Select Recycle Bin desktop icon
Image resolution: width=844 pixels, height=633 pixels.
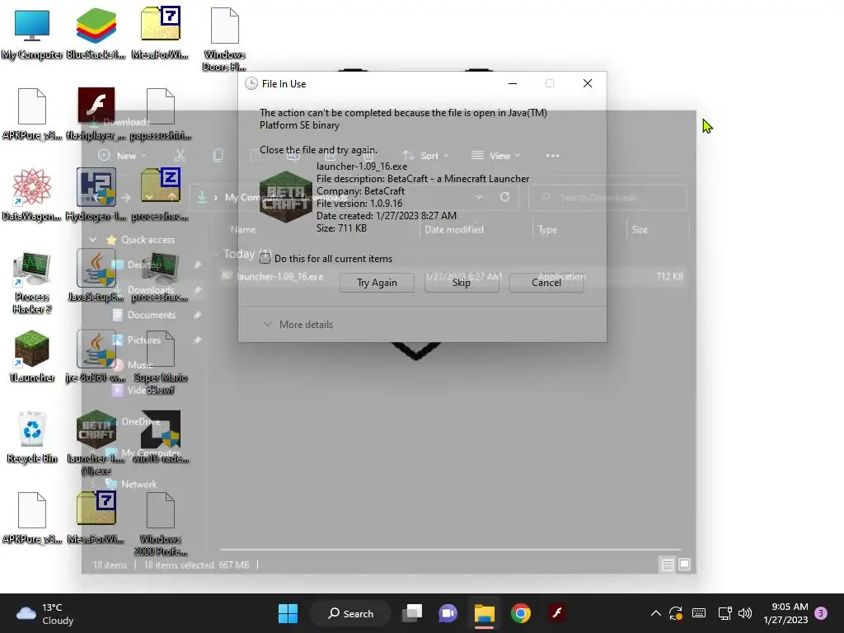click(32, 437)
